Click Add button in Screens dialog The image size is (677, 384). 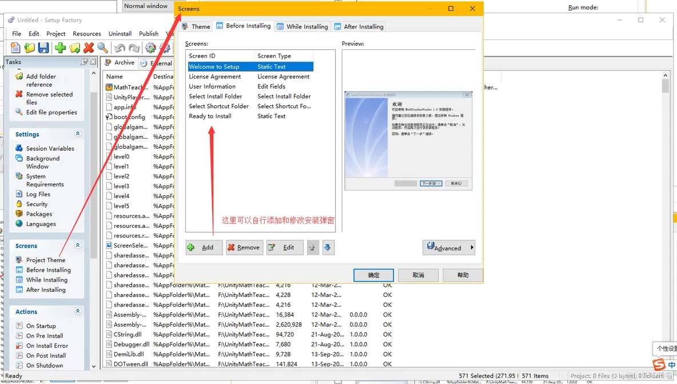(204, 247)
